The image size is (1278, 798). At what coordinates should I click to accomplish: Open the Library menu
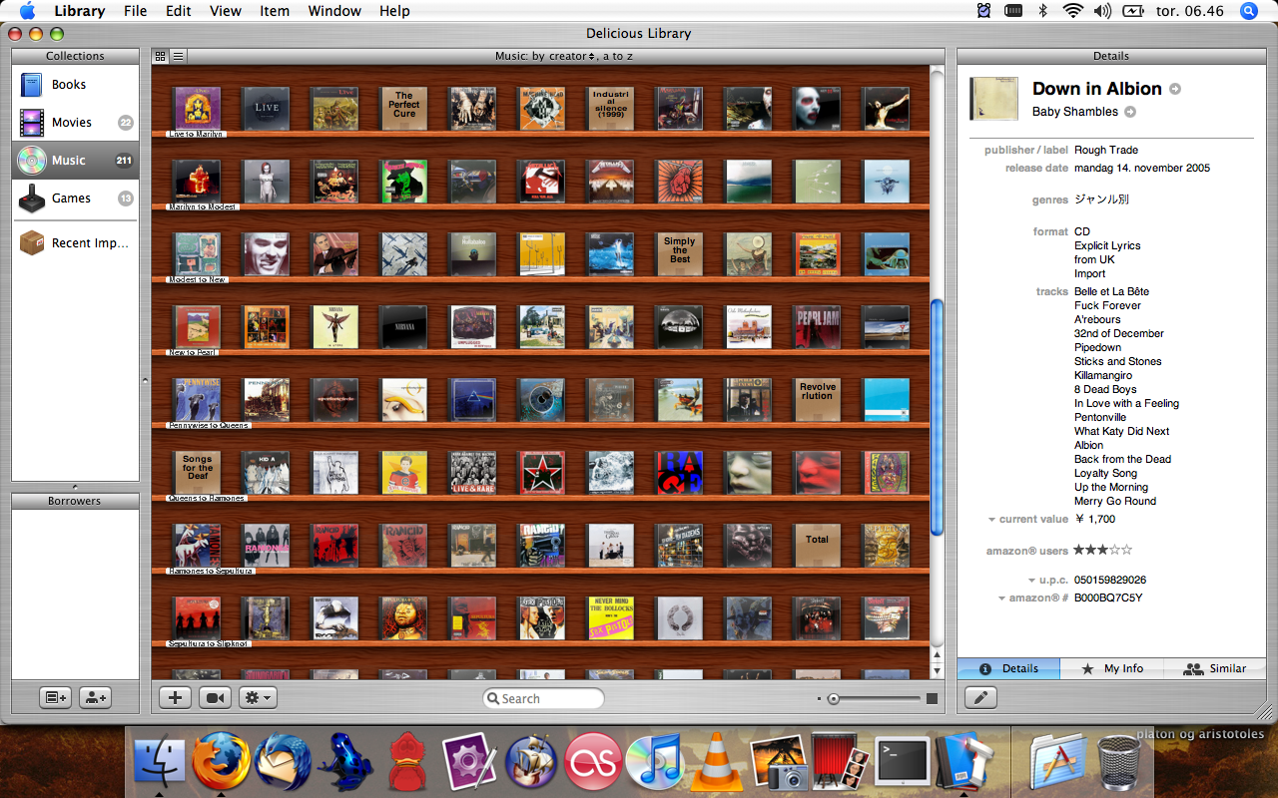pos(79,11)
